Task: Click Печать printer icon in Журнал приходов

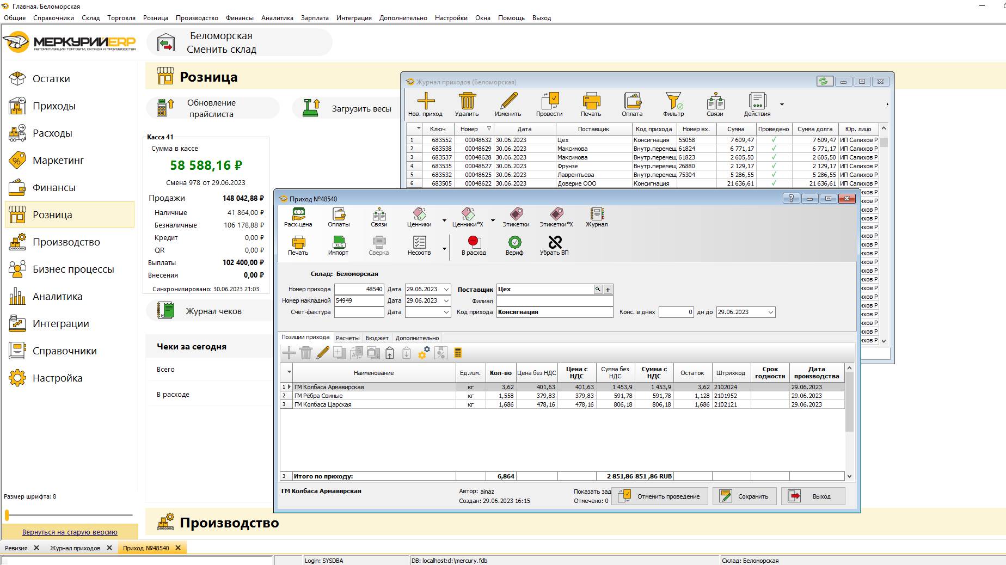Action: 591,101
